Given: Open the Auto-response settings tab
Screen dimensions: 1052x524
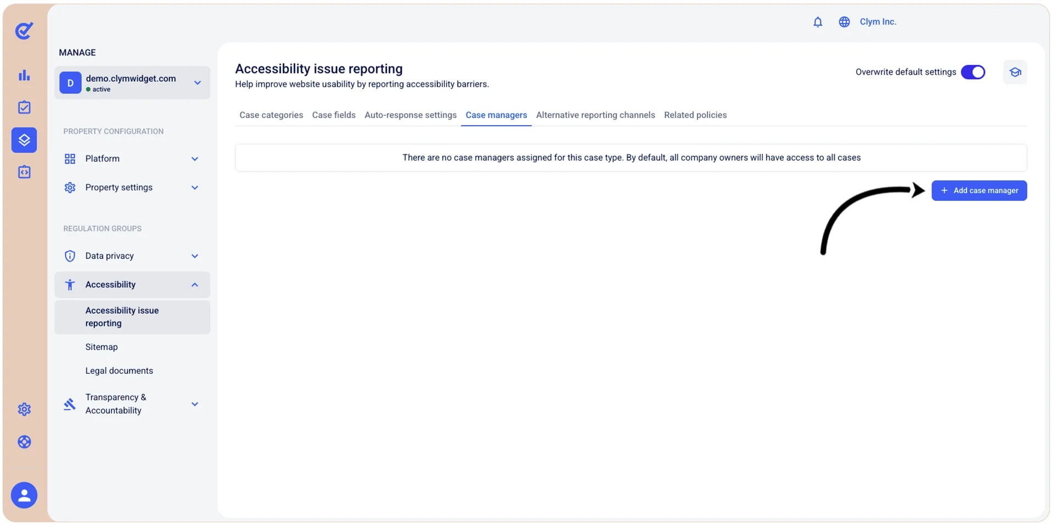Looking at the screenshot, I should tap(410, 115).
